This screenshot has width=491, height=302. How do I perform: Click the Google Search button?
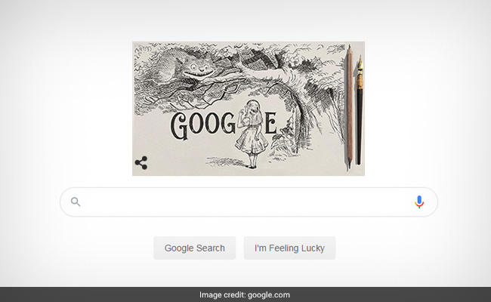click(194, 248)
